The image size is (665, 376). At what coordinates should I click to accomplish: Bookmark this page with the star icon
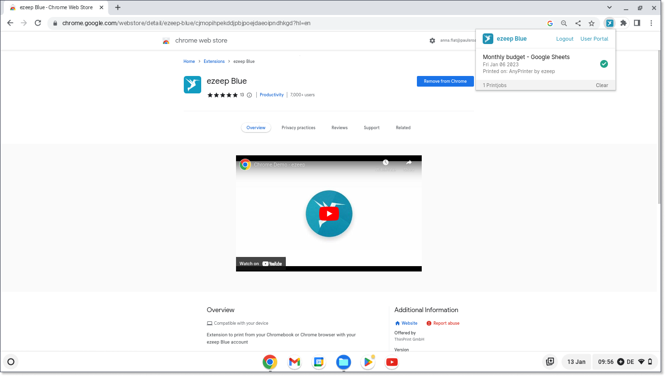591,23
